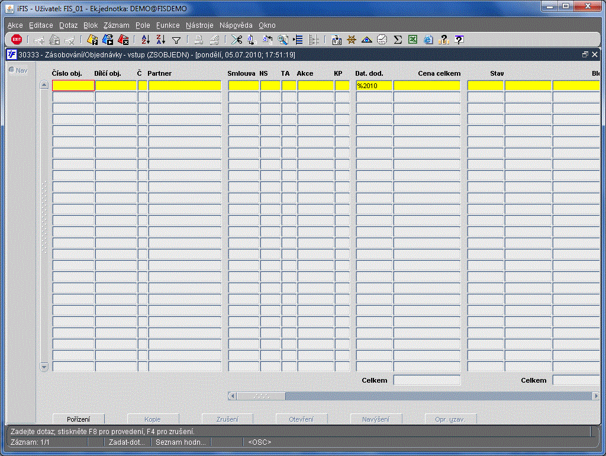The width and height of the screenshot is (606, 456).
Task: Click the execute query toolbar icon
Action: coord(108,40)
